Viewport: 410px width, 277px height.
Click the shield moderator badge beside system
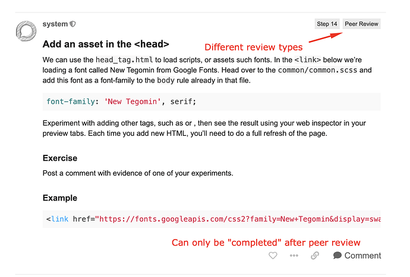[x=72, y=24]
